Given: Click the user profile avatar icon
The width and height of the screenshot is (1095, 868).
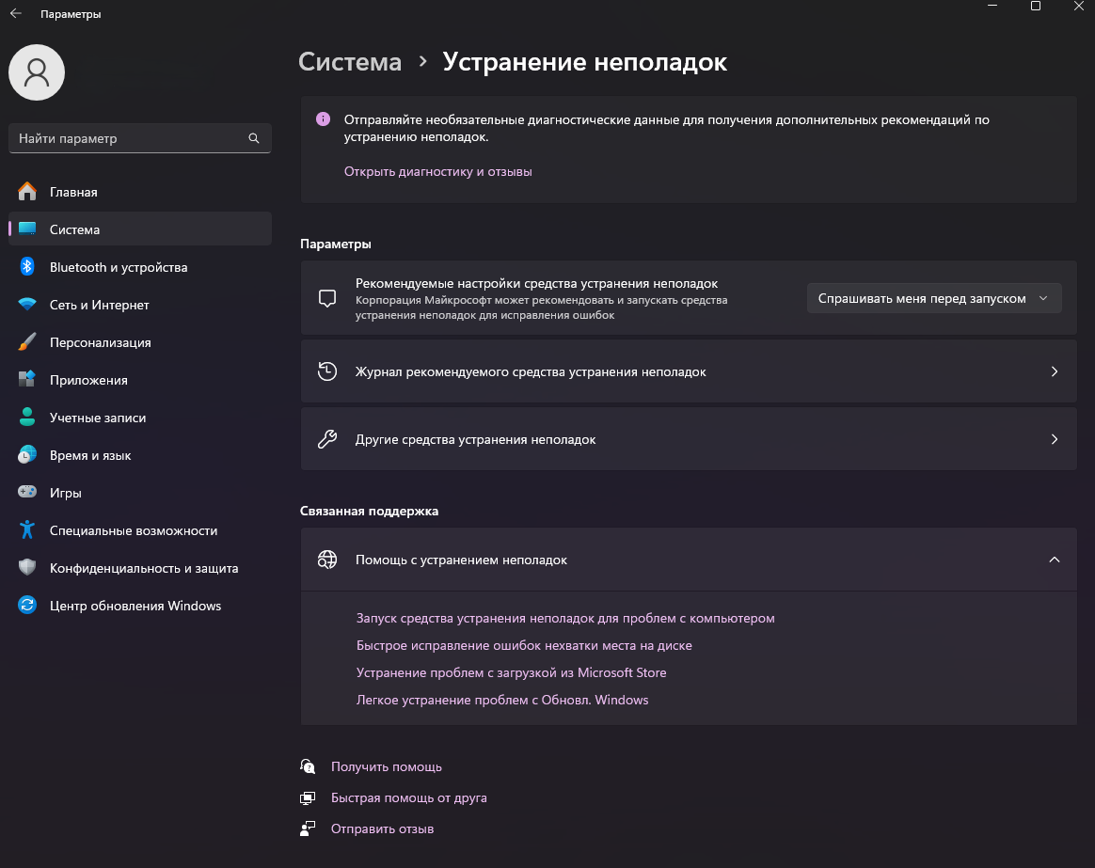Looking at the screenshot, I should 37,72.
